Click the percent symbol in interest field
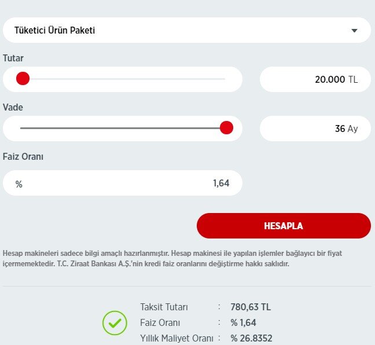The width and height of the screenshot is (375, 345). pyautogui.click(x=19, y=184)
